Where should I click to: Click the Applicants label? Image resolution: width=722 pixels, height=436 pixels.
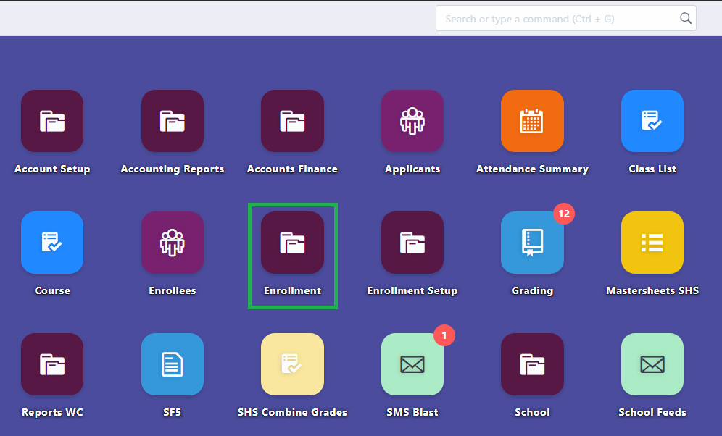[x=412, y=169]
